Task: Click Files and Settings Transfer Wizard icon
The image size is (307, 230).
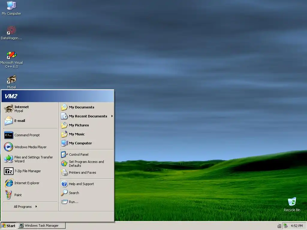Action: point(9,159)
